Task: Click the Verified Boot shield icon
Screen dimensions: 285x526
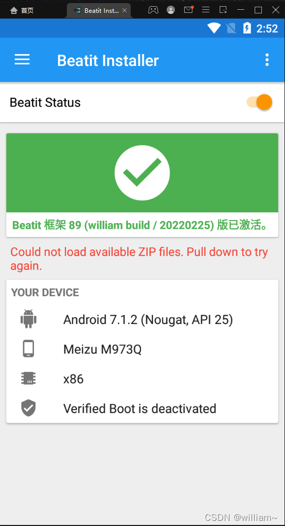Action: point(28,408)
